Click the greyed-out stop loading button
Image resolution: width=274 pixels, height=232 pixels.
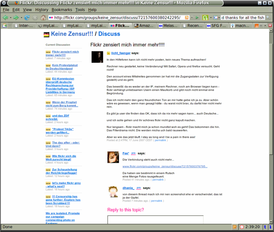click(35, 18)
